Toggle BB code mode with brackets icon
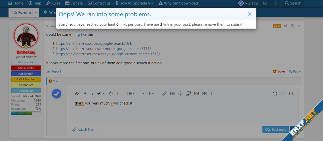This screenshot has width=323, height=141. (x=291, y=93)
